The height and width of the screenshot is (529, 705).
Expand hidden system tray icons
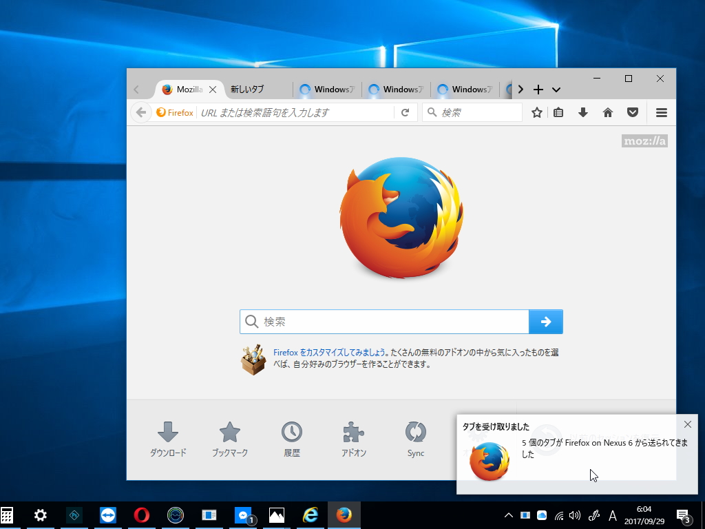click(508, 515)
